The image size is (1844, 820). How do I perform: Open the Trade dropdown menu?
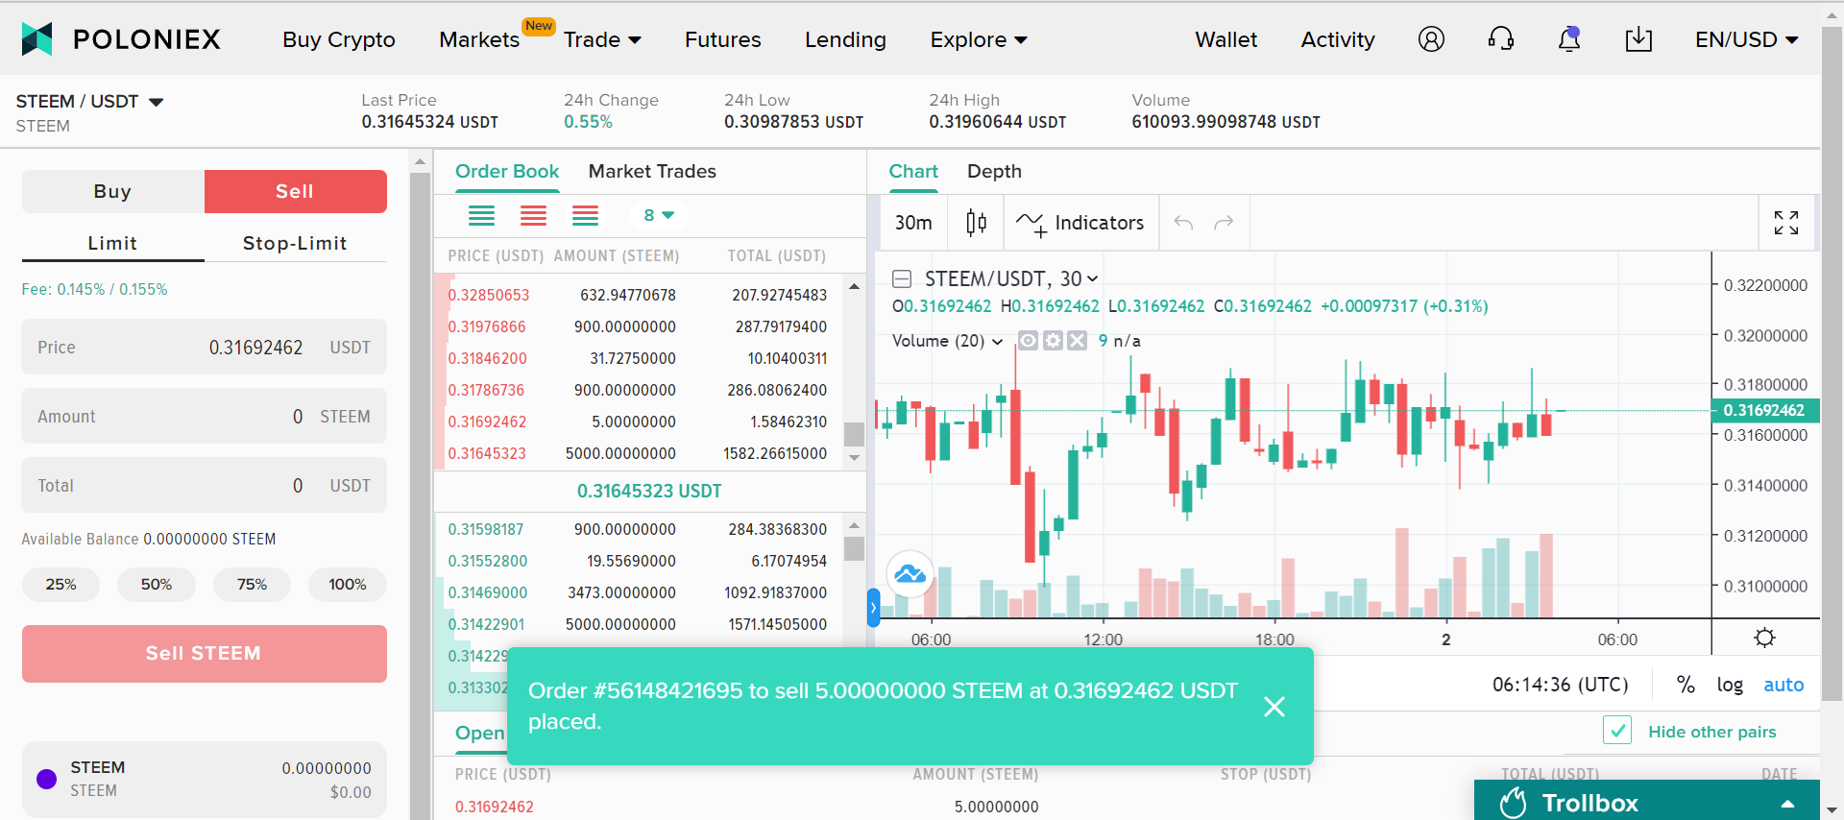point(602,39)
